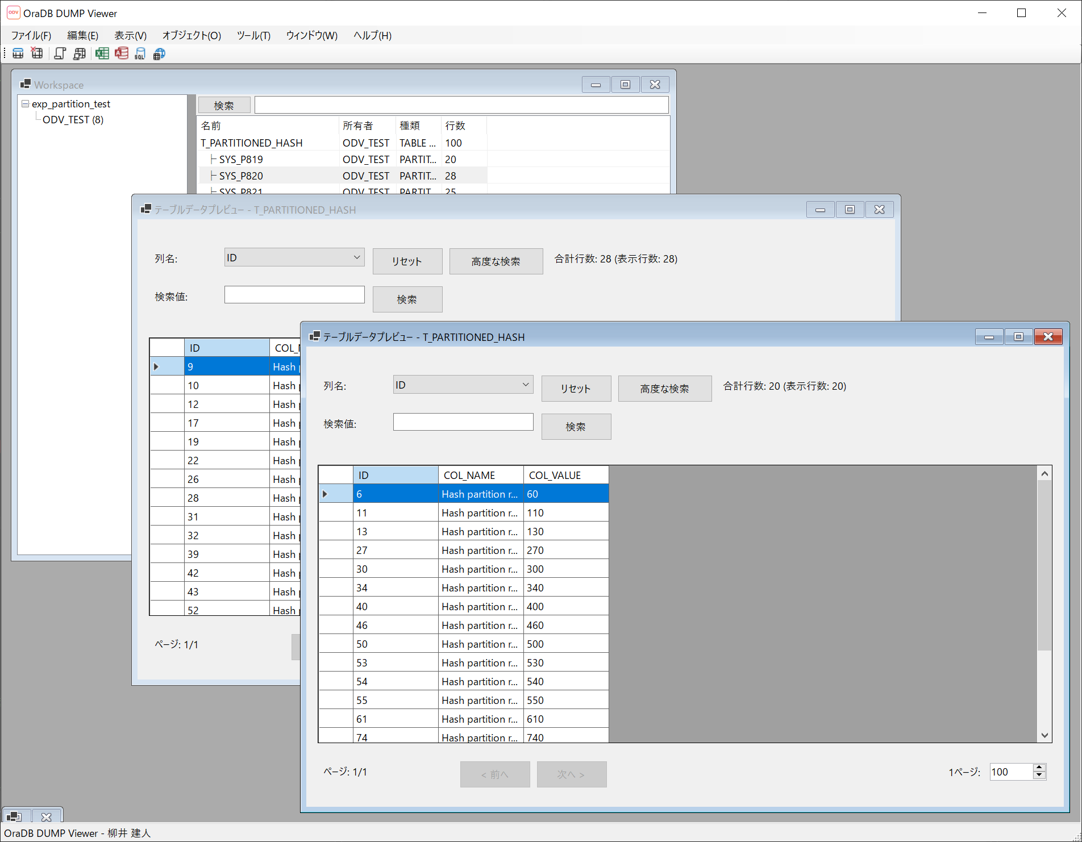Click the 検索値 search input field

pos(463,422)
